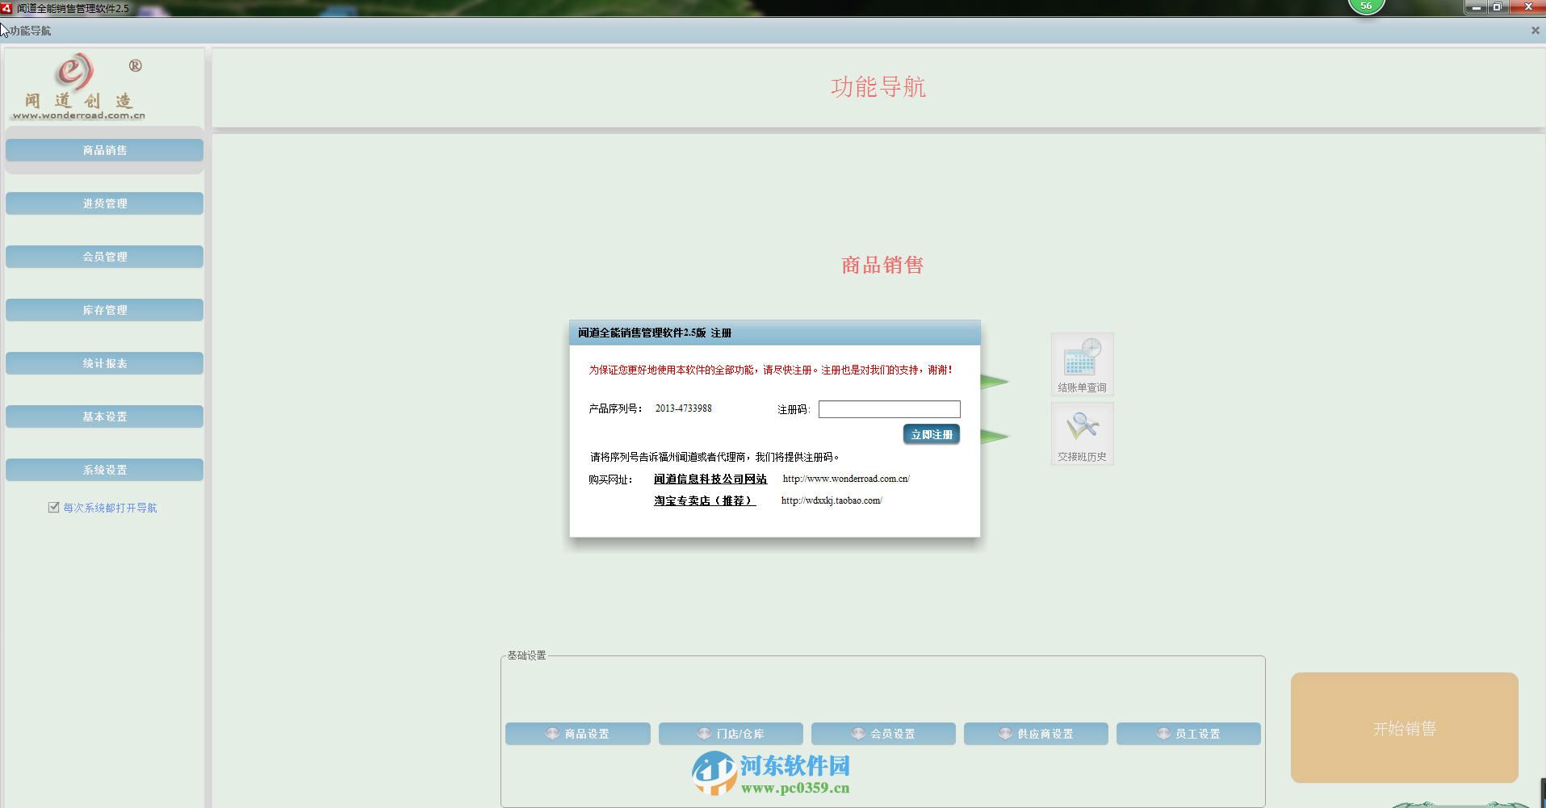Click the red 商品销售 heading
The width and height of the screenshot is (1546, 808).
click(x=882, y=265)
